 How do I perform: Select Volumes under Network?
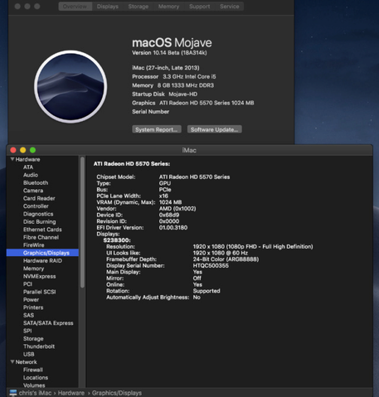tap(34, 385)
